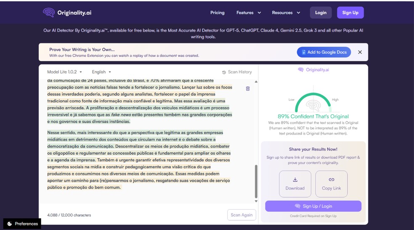Click the Copy Link button
The image size is (414, 230).
[x=332, y=184]
